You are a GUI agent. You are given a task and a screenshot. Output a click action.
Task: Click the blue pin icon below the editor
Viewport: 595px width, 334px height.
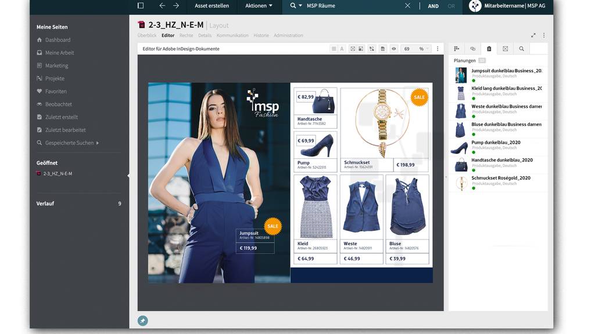coord(142,320)
